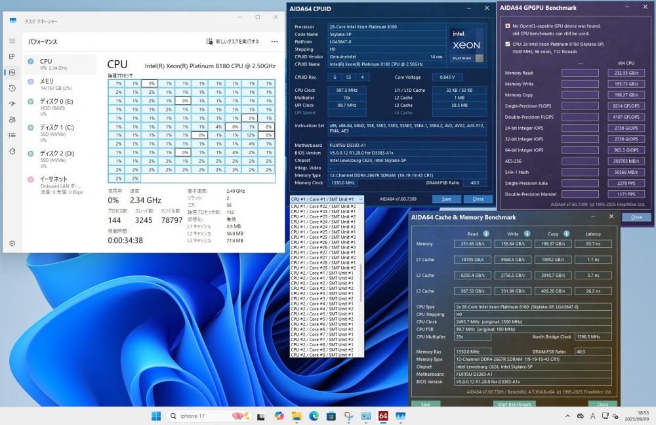This screenshot has width=656, height=425.
Task: Select メモリ in the performance list
Action: 60,84
